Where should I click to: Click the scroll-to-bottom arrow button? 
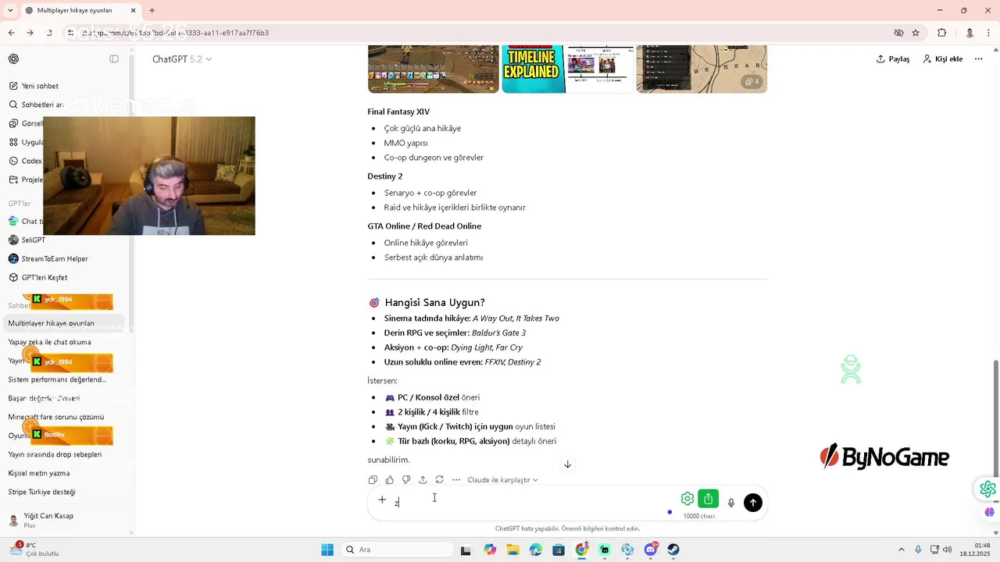click(x=568, y=464)
